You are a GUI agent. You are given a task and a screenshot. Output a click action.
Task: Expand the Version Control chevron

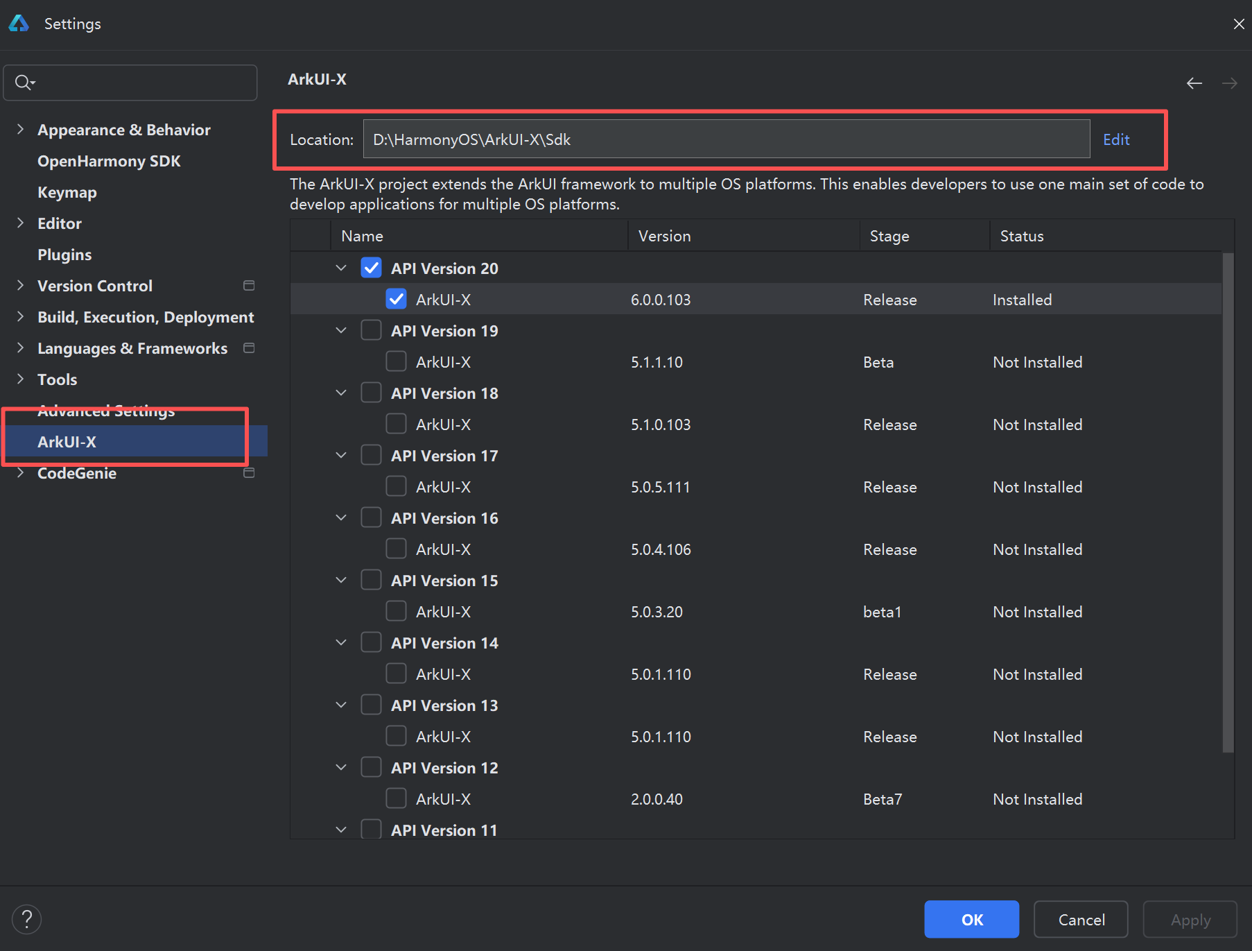point(20,285)
